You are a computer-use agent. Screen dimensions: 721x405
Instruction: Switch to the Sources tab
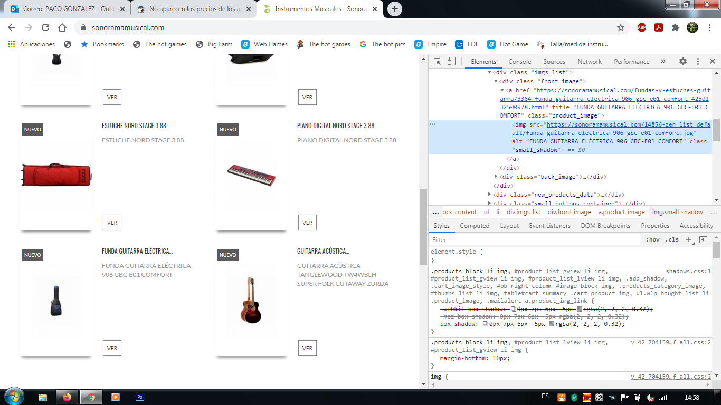554,62
